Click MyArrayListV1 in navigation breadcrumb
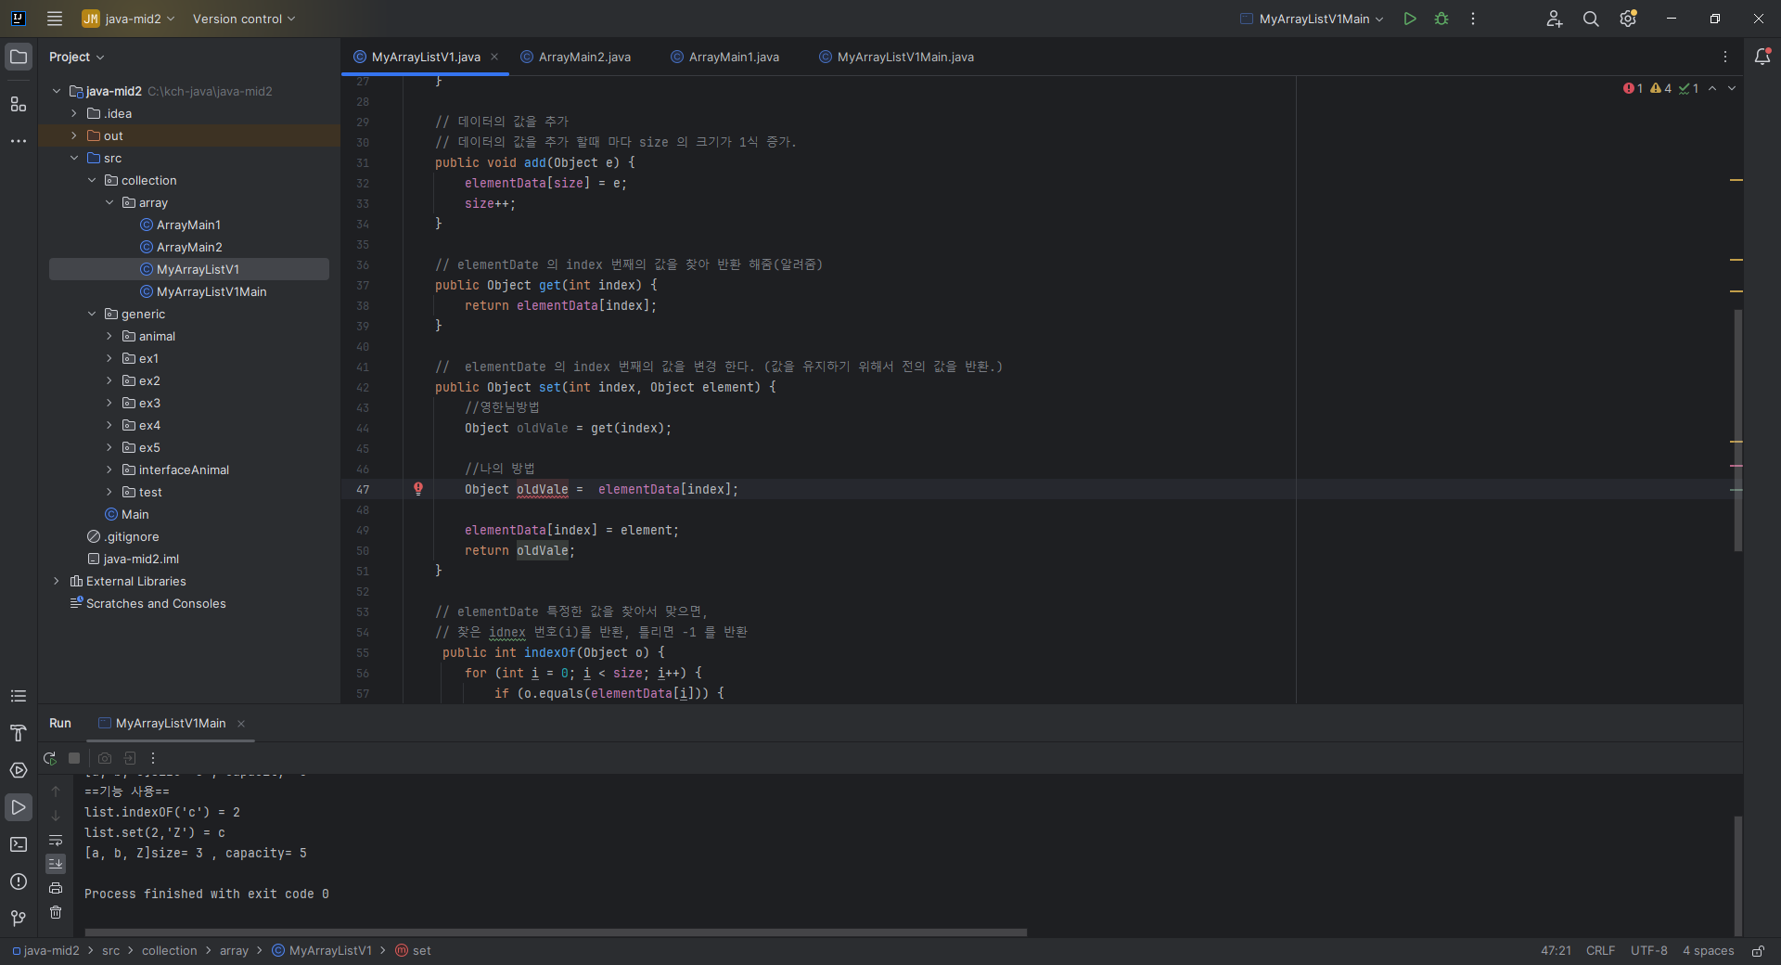This screenshot has width=1781, height=965. 322,951
